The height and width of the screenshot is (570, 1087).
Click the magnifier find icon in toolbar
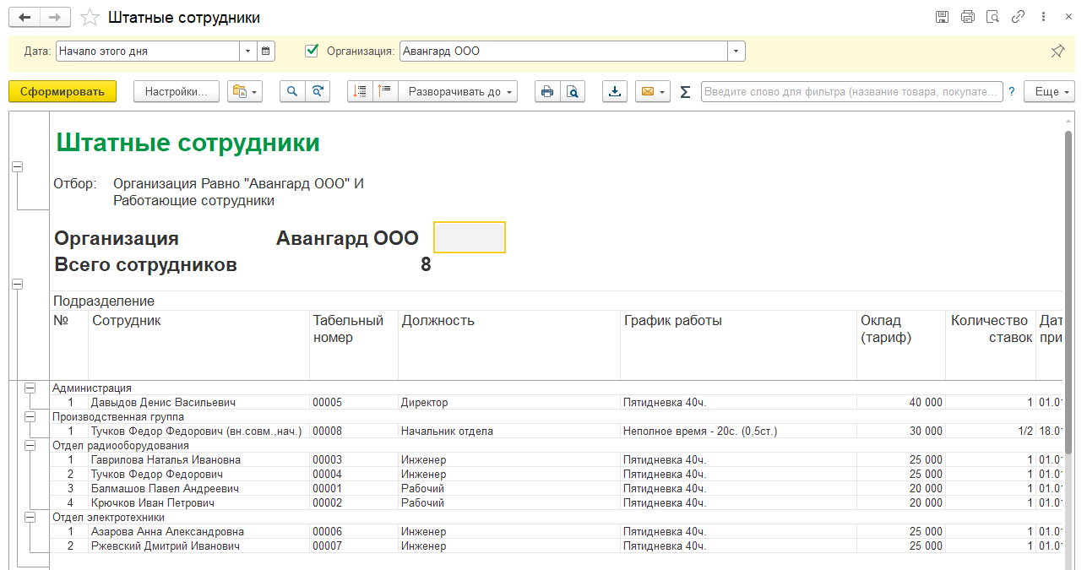(x=292, y=91)
